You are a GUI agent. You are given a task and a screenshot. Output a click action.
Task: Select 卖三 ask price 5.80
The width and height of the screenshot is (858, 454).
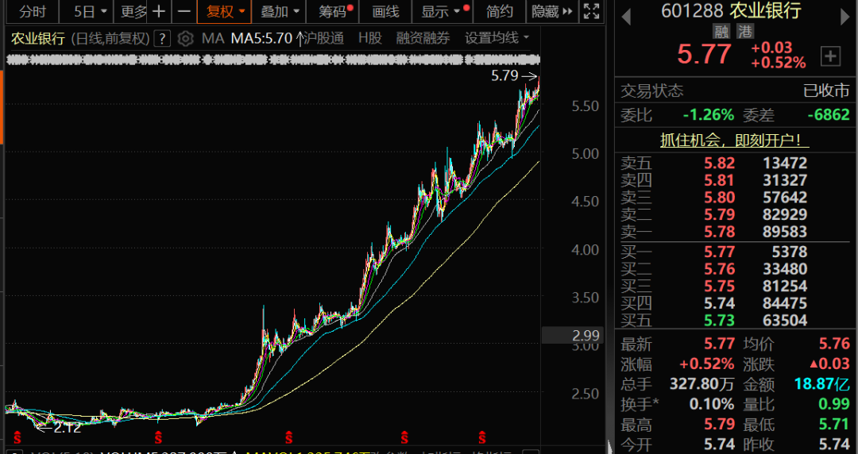point(719,198)
